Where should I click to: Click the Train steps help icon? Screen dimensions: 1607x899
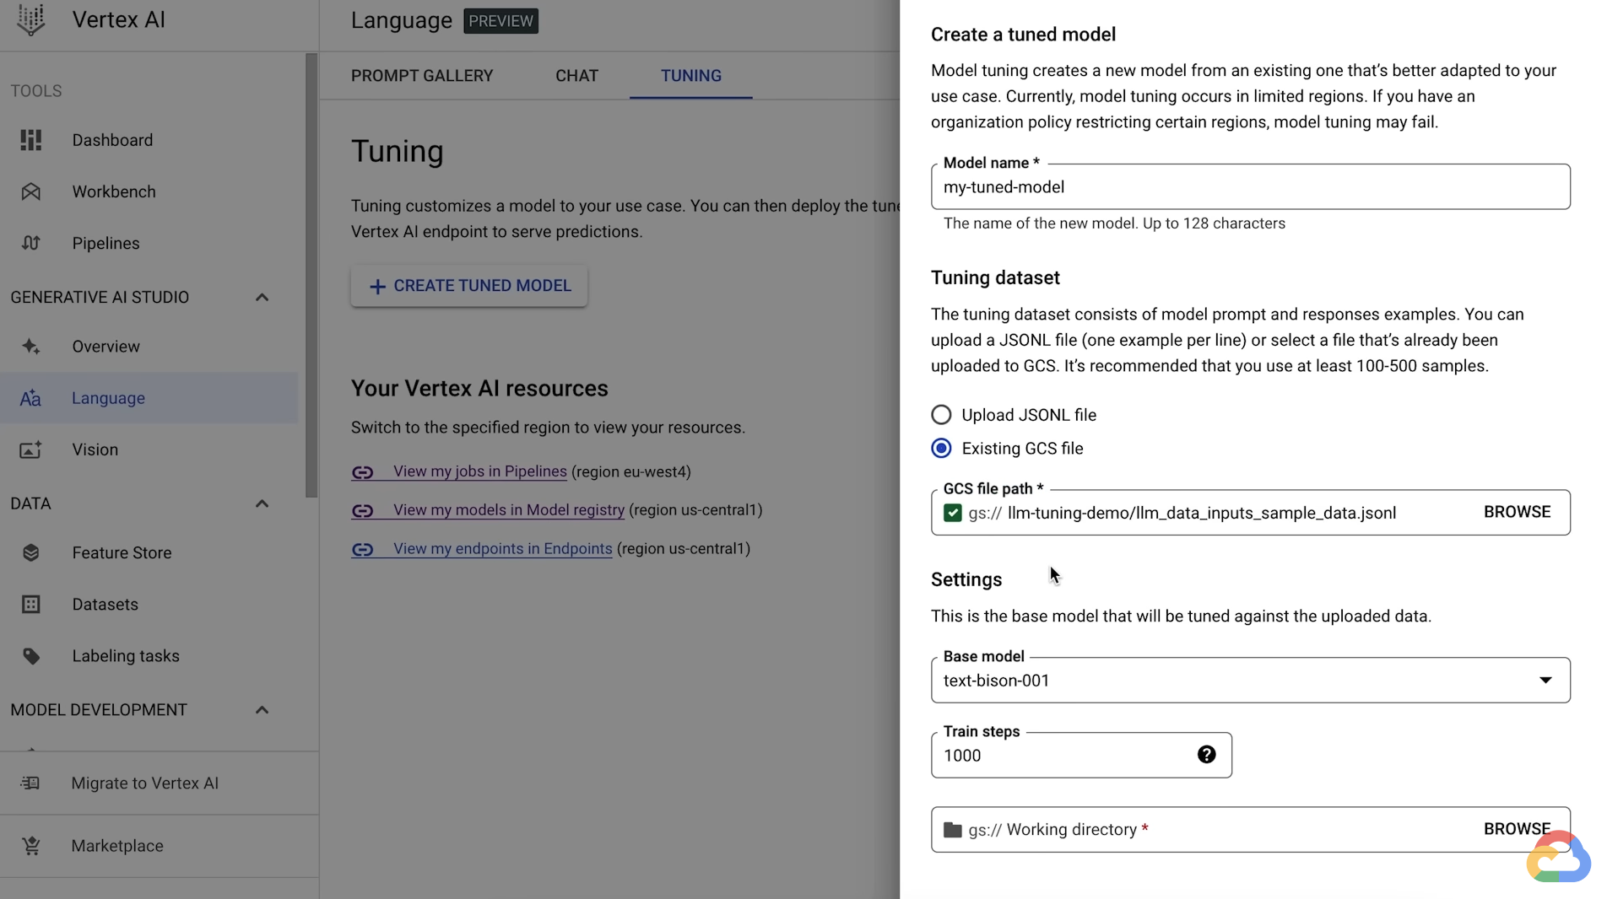pos(1207,755)
